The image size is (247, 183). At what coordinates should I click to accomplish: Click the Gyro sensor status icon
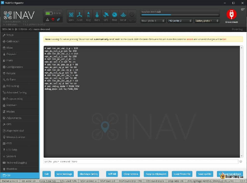pyautogui.click(x=71, y=16)
